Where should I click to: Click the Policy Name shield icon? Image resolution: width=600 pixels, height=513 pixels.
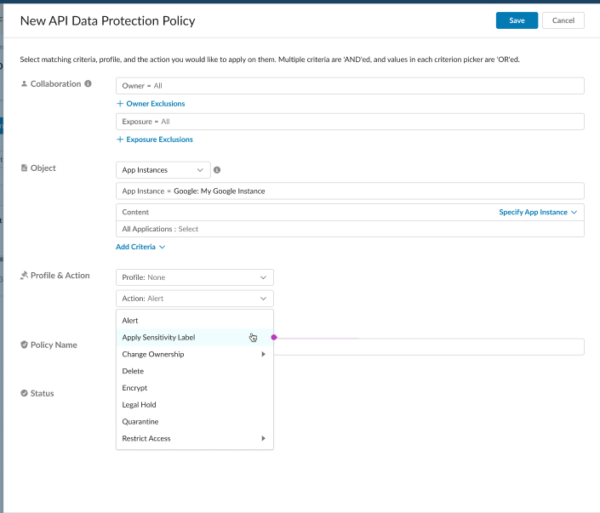(x=24, y=345)
